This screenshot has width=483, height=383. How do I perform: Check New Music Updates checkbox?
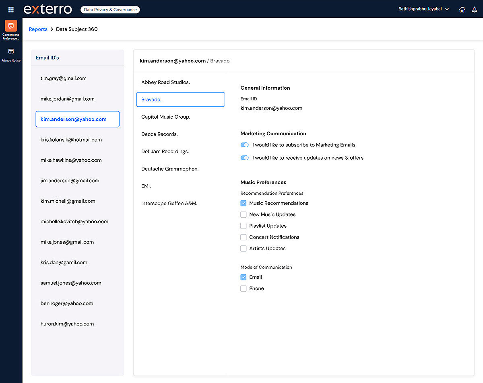[x=243, y=214]
